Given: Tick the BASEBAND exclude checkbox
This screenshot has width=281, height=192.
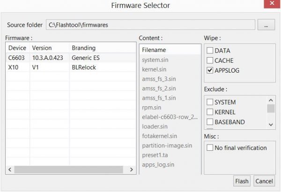Looking at the screenshot, I should point(210,122).
